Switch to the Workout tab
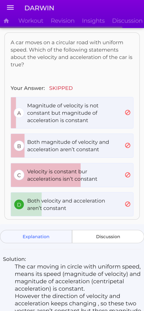 [x=31, y=21]
